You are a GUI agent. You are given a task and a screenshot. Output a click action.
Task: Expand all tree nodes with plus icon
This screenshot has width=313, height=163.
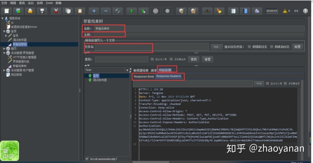click(94, 11)
